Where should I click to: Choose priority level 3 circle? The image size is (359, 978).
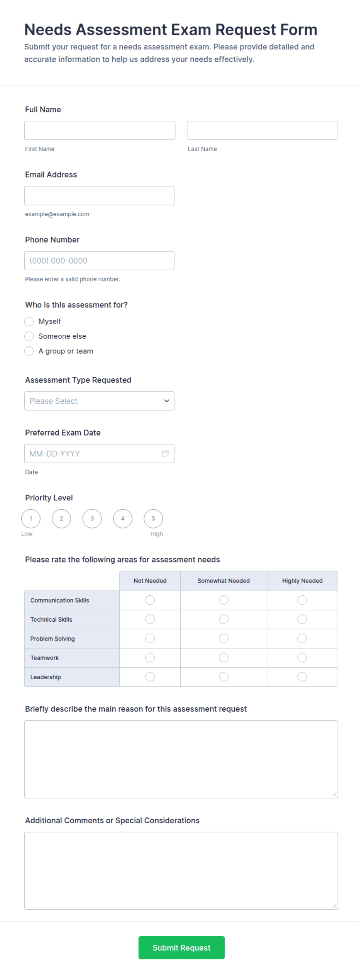pyautogui.click(x=92, y=519)
